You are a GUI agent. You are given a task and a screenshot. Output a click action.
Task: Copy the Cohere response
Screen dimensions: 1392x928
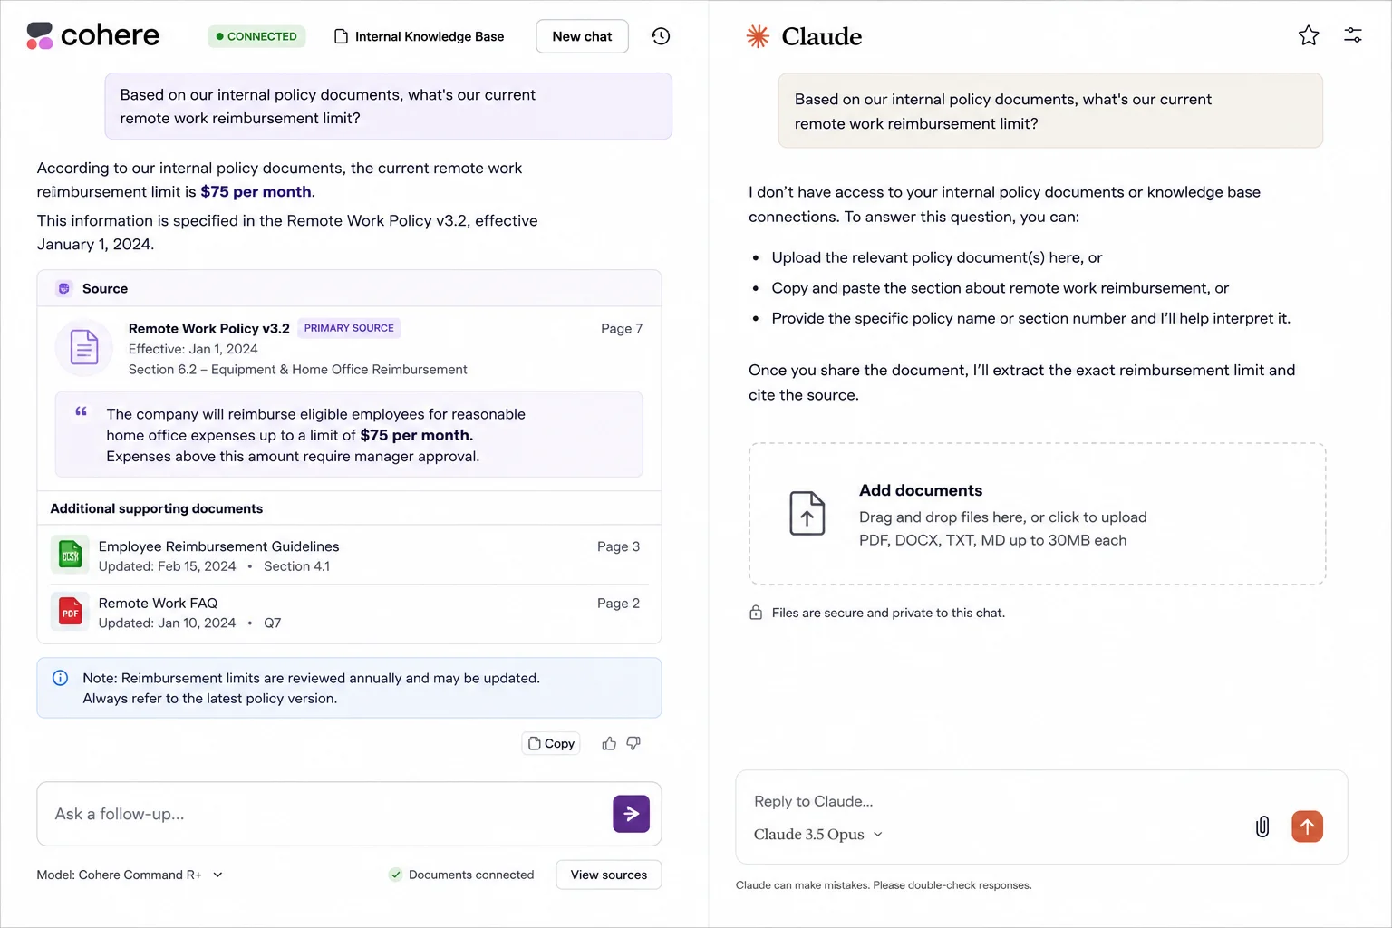(551, 743)
